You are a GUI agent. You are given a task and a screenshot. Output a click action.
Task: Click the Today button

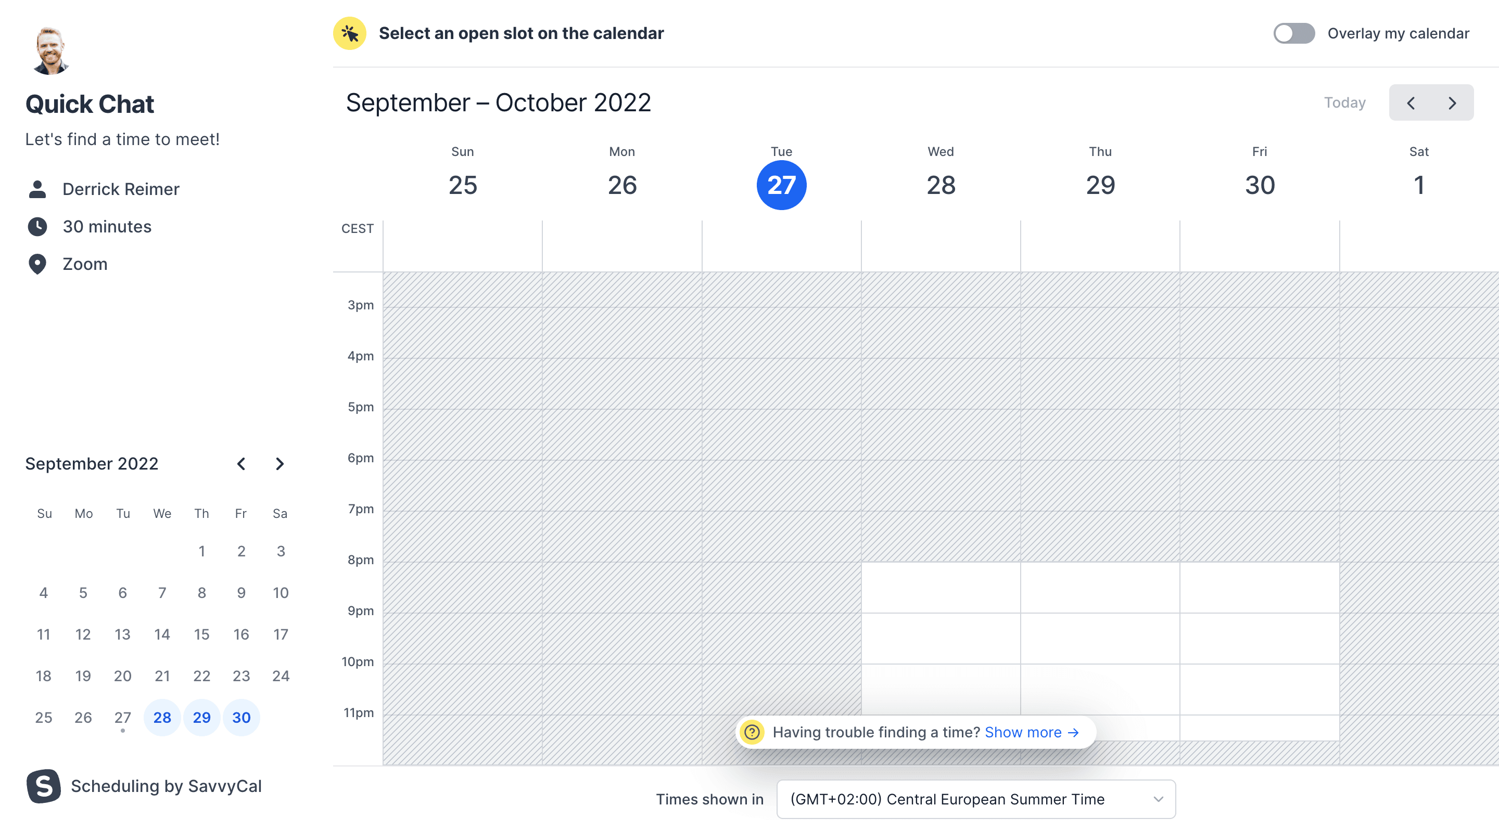tap(1344, 102)
